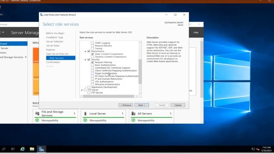Check the Tracing role service
This screenshot has height=154, width=274.
92,48
